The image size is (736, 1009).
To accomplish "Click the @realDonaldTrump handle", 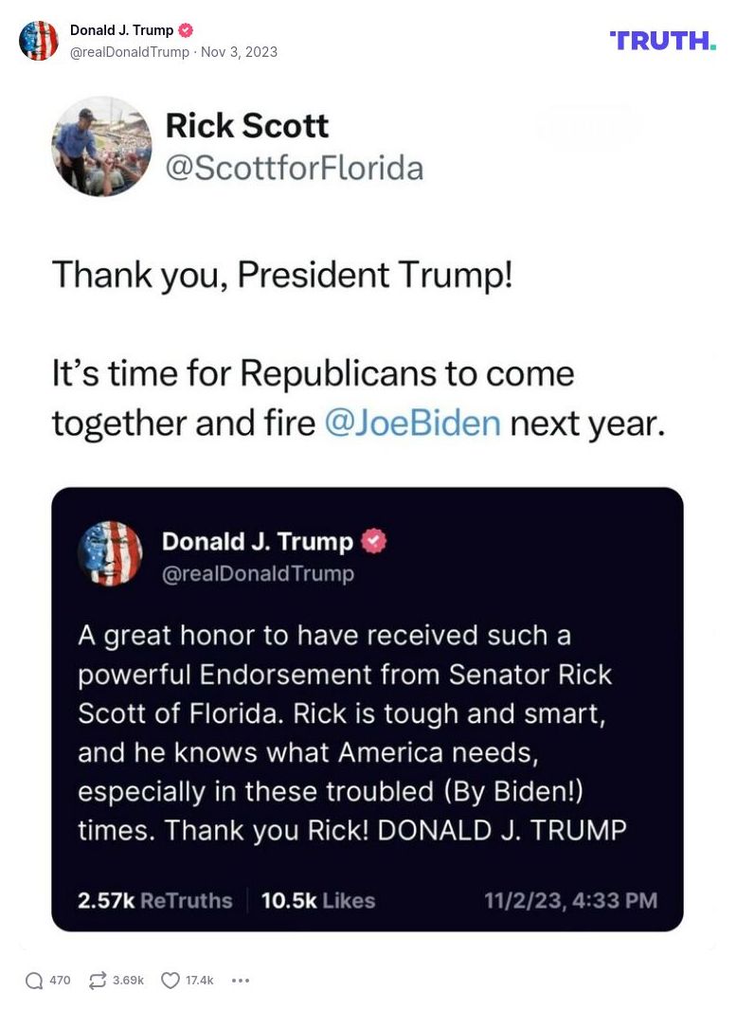I will pos(130,52).
